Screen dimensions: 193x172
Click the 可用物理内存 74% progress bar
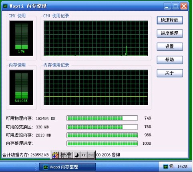(x=102, y=118)
